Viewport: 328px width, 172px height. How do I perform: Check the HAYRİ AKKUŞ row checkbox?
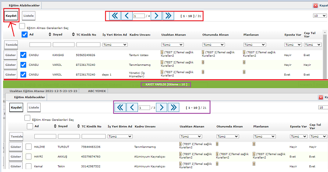[x=28, y=157]
